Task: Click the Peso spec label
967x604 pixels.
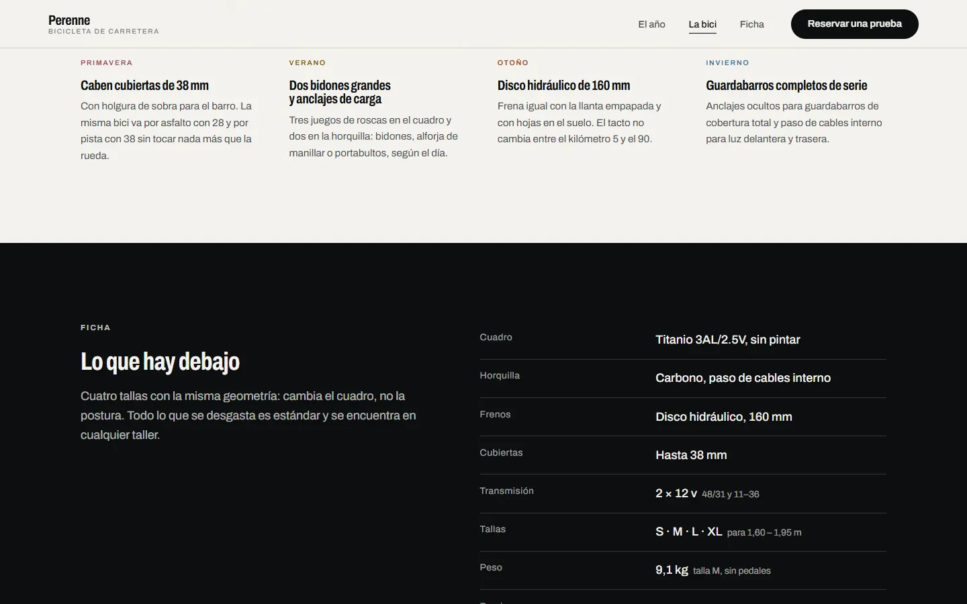Action: pyautogui.click(x=491, y=567)
